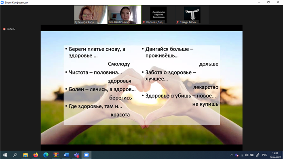Image resolution: width=283 pixels, height=159 pixels.
Task: Open Firefox browser from taskbar
Action: [x=36, y=155]
